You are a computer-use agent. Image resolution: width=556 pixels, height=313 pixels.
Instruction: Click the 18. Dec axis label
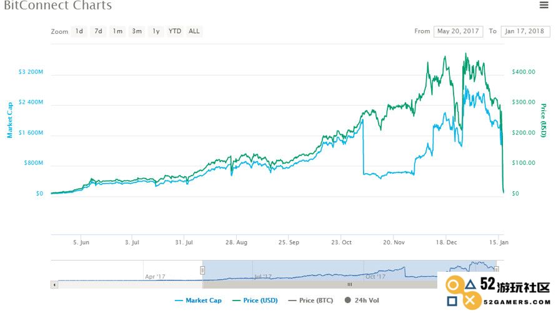tap(446, 242)
